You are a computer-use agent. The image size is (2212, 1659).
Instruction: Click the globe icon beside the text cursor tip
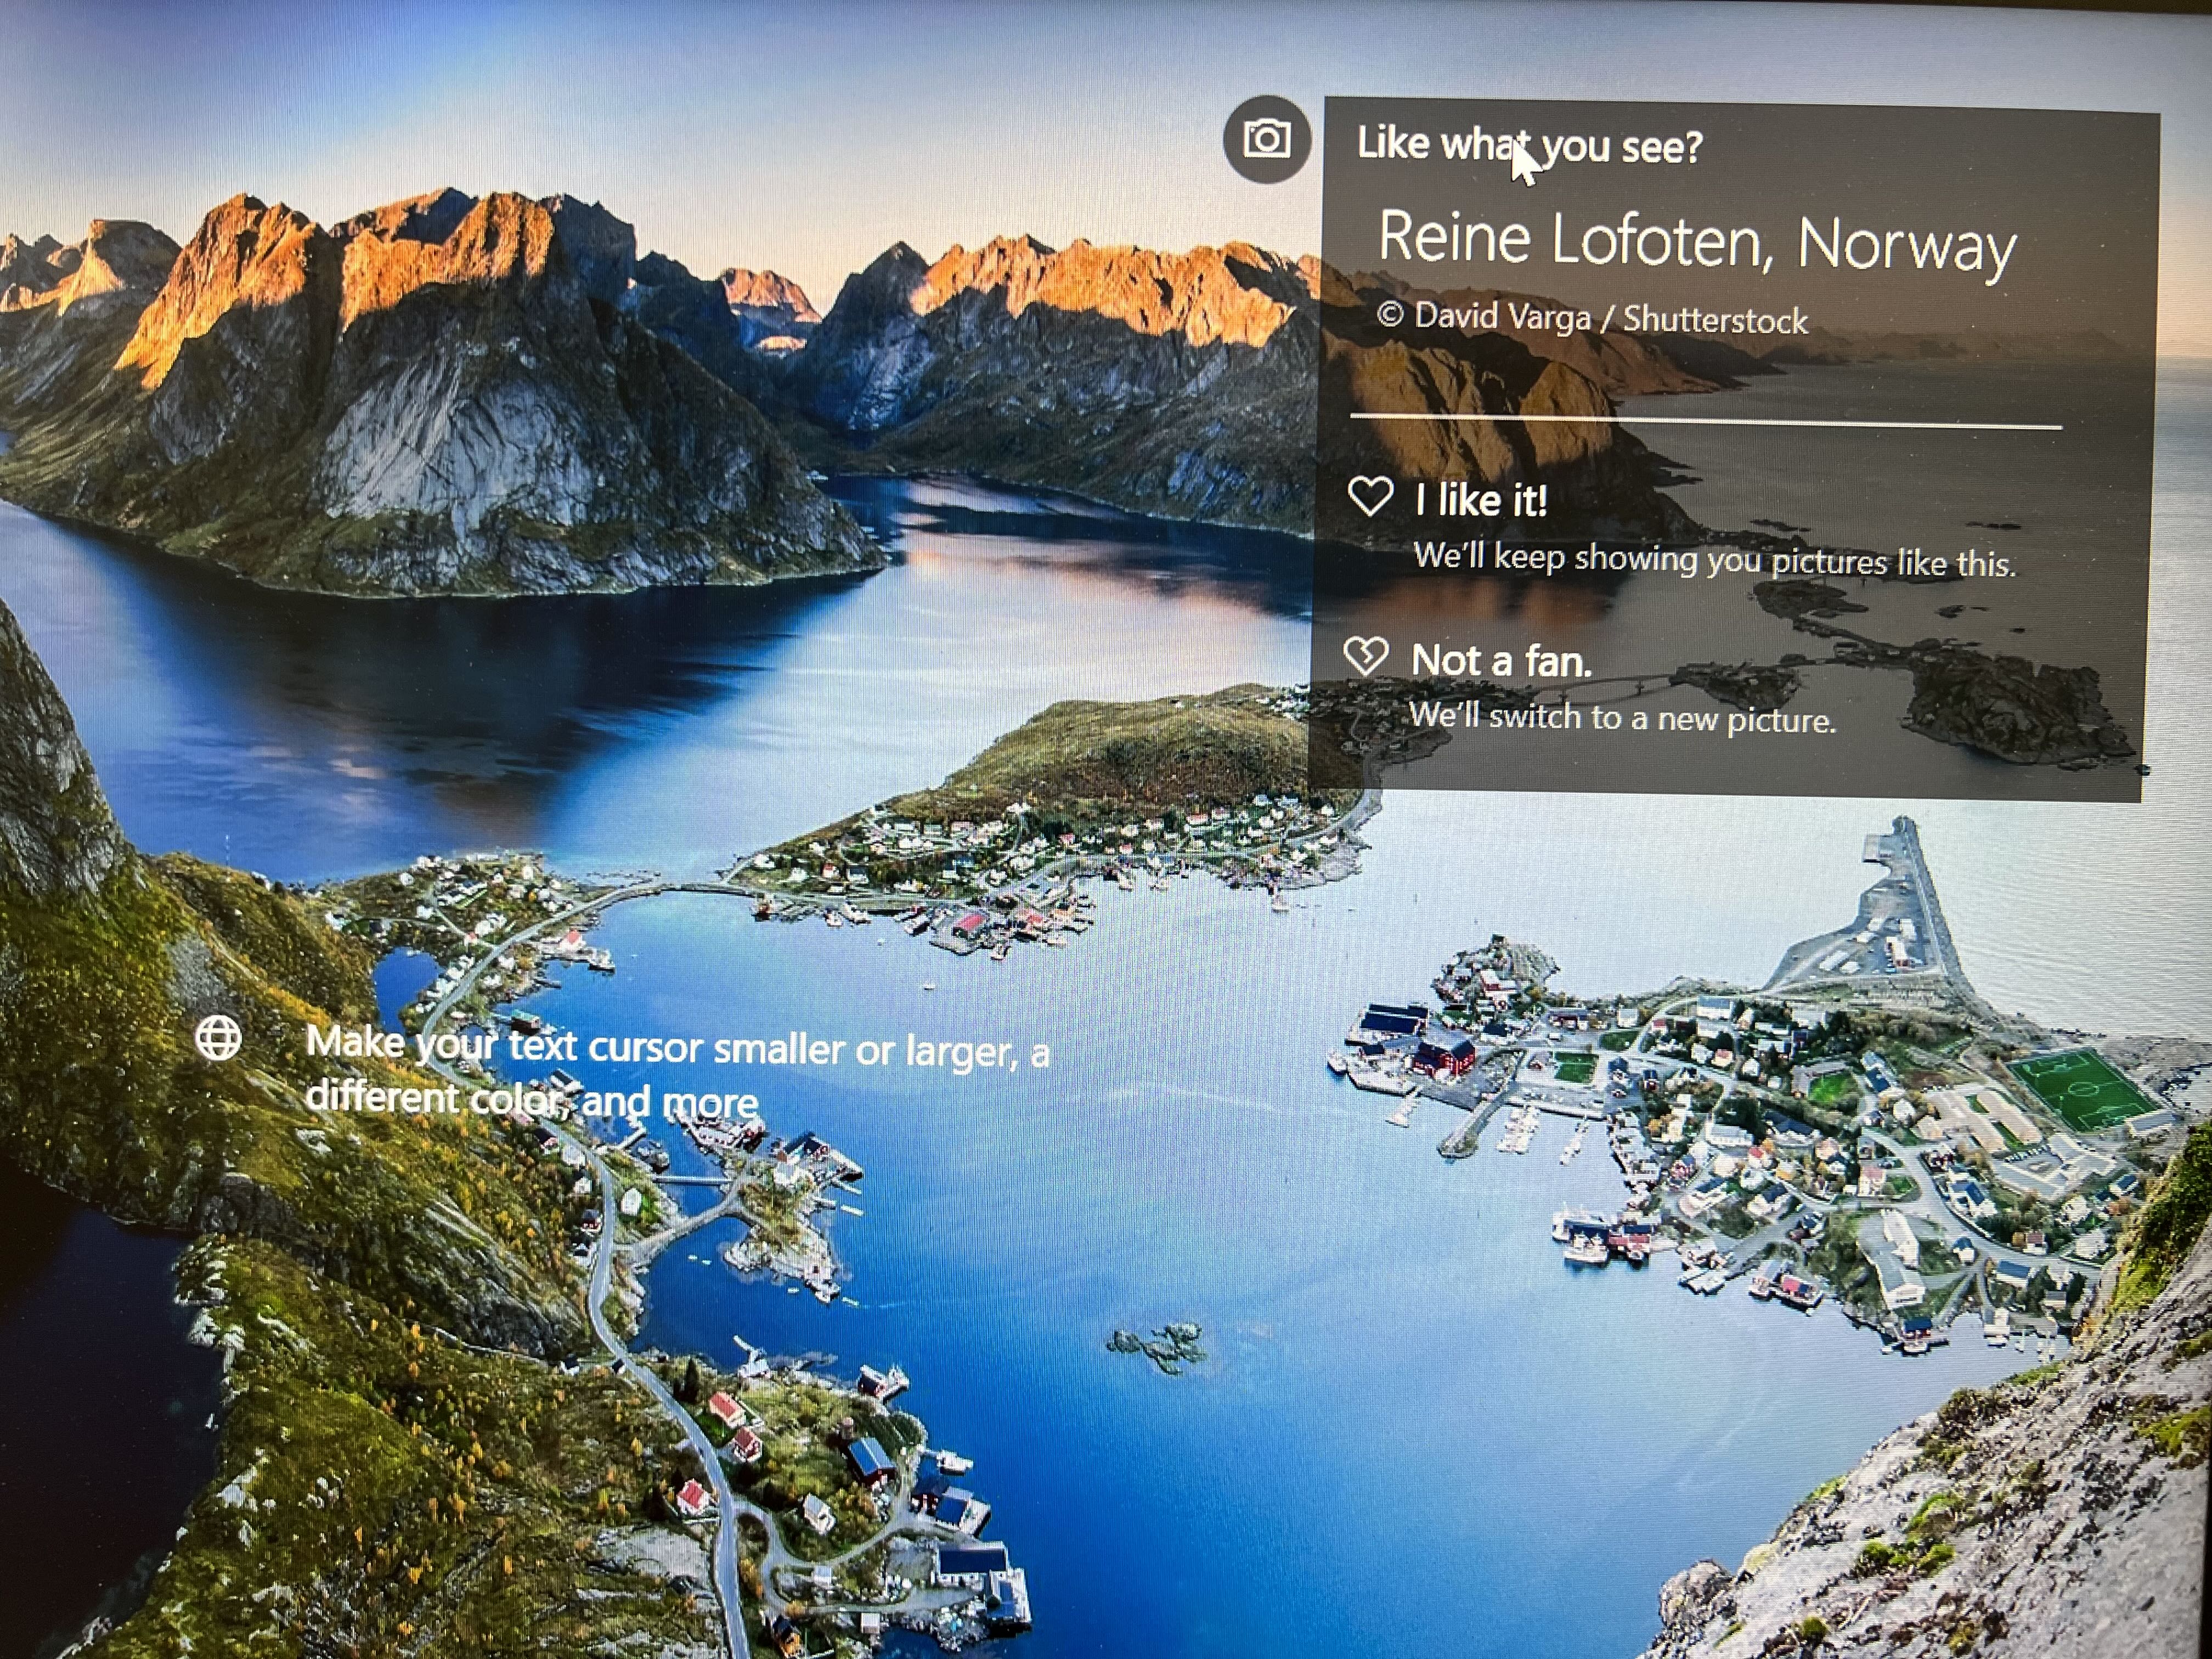[x=219, y=1038]
